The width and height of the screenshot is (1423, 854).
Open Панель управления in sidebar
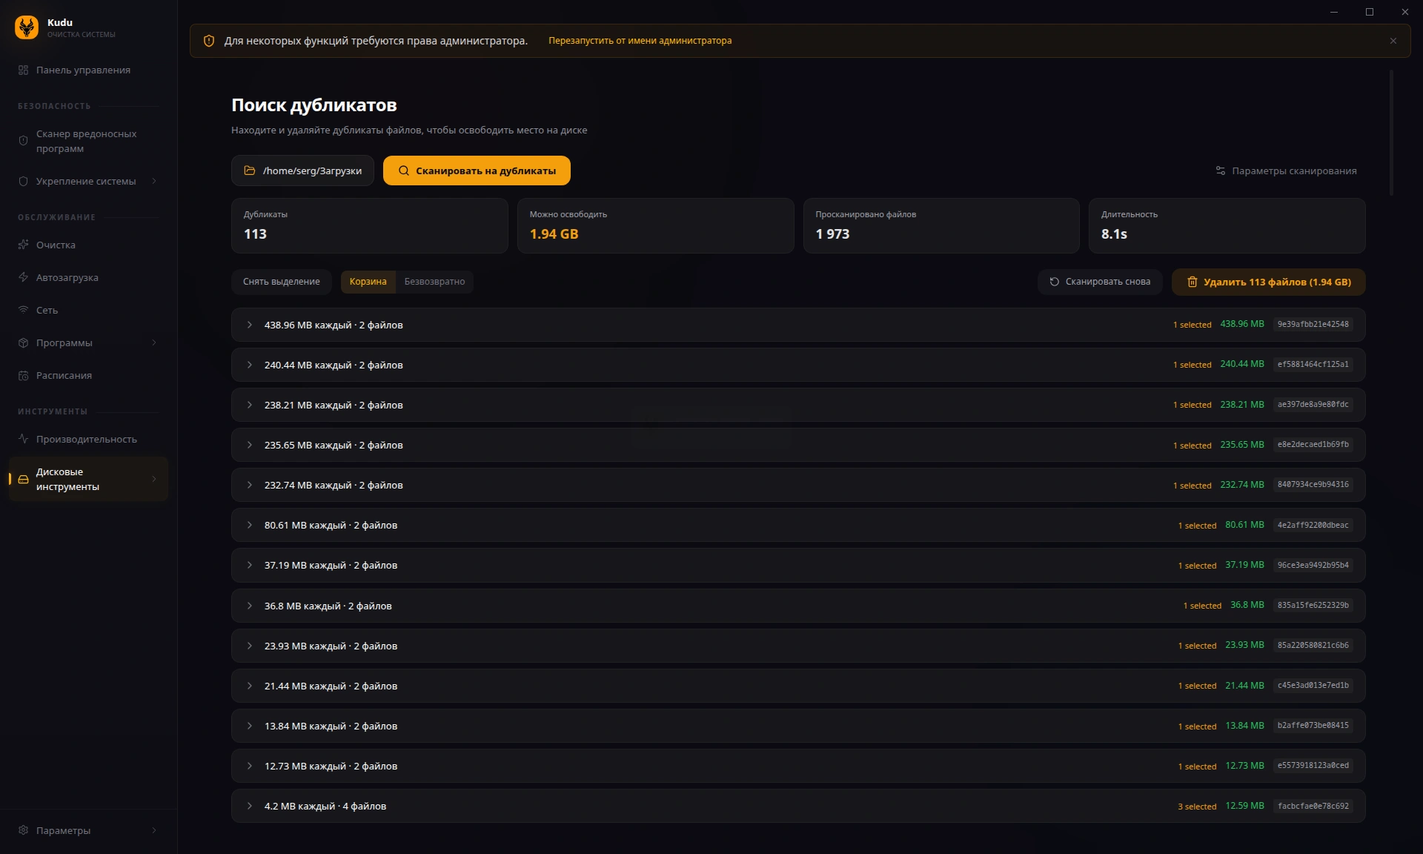coord(83,70)
